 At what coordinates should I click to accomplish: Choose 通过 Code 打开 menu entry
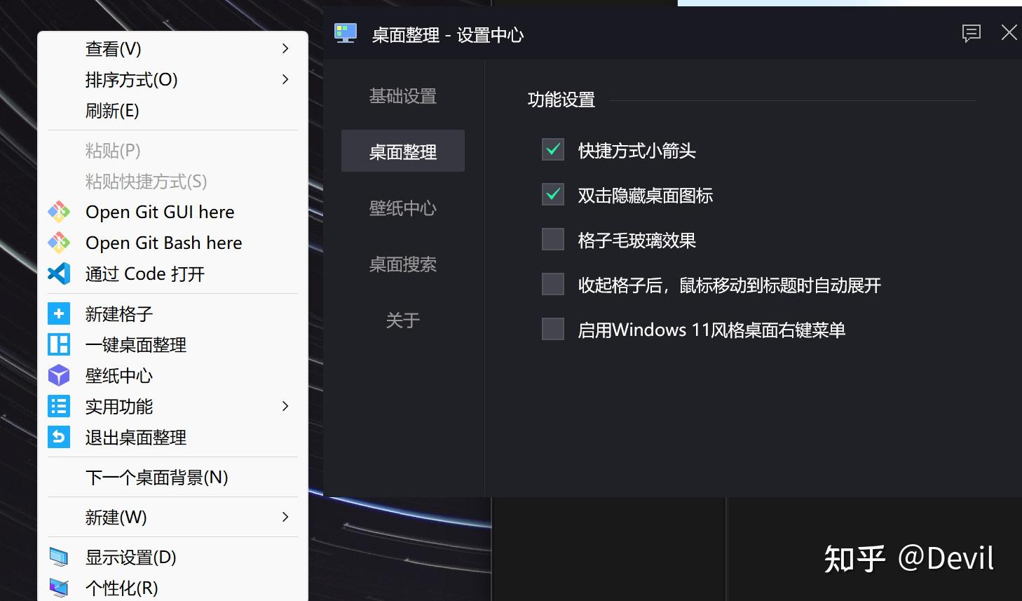(x=172, y=274)
